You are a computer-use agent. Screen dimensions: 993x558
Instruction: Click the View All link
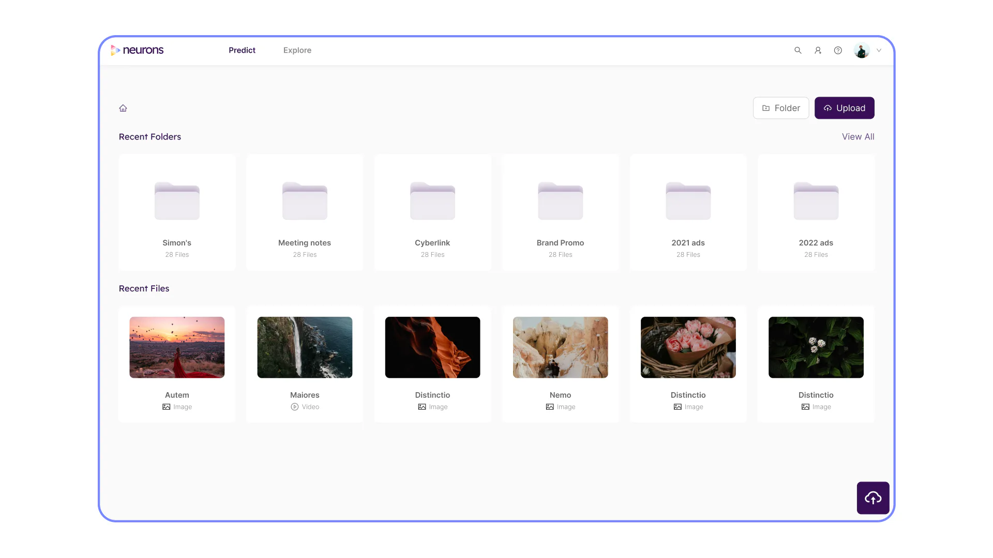click(858, 136)
